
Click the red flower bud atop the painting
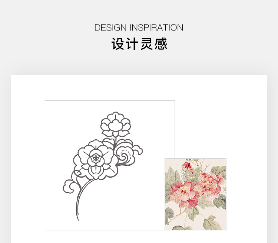pos(187,166)
